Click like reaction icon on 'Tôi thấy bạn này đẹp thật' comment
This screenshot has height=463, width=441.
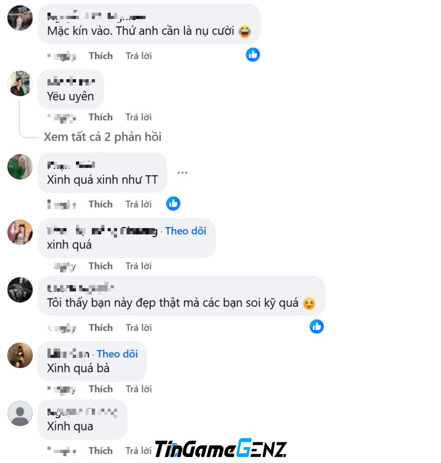(316, 327)
